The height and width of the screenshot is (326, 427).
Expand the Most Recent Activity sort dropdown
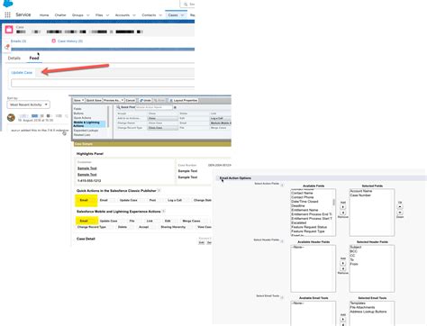coord(29,104)
